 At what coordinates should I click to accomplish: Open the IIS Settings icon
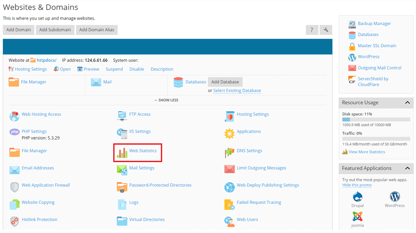click(x=122, y=134)
